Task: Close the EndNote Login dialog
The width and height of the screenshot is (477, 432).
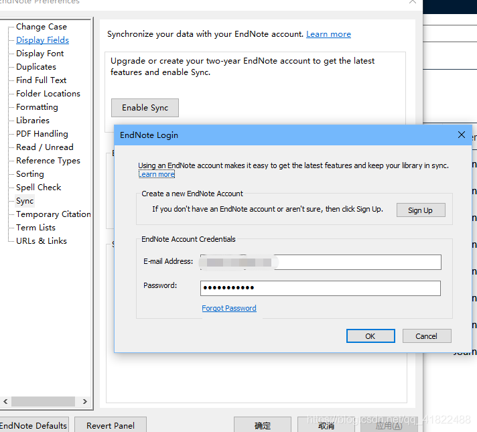Action: click(462, 135)
